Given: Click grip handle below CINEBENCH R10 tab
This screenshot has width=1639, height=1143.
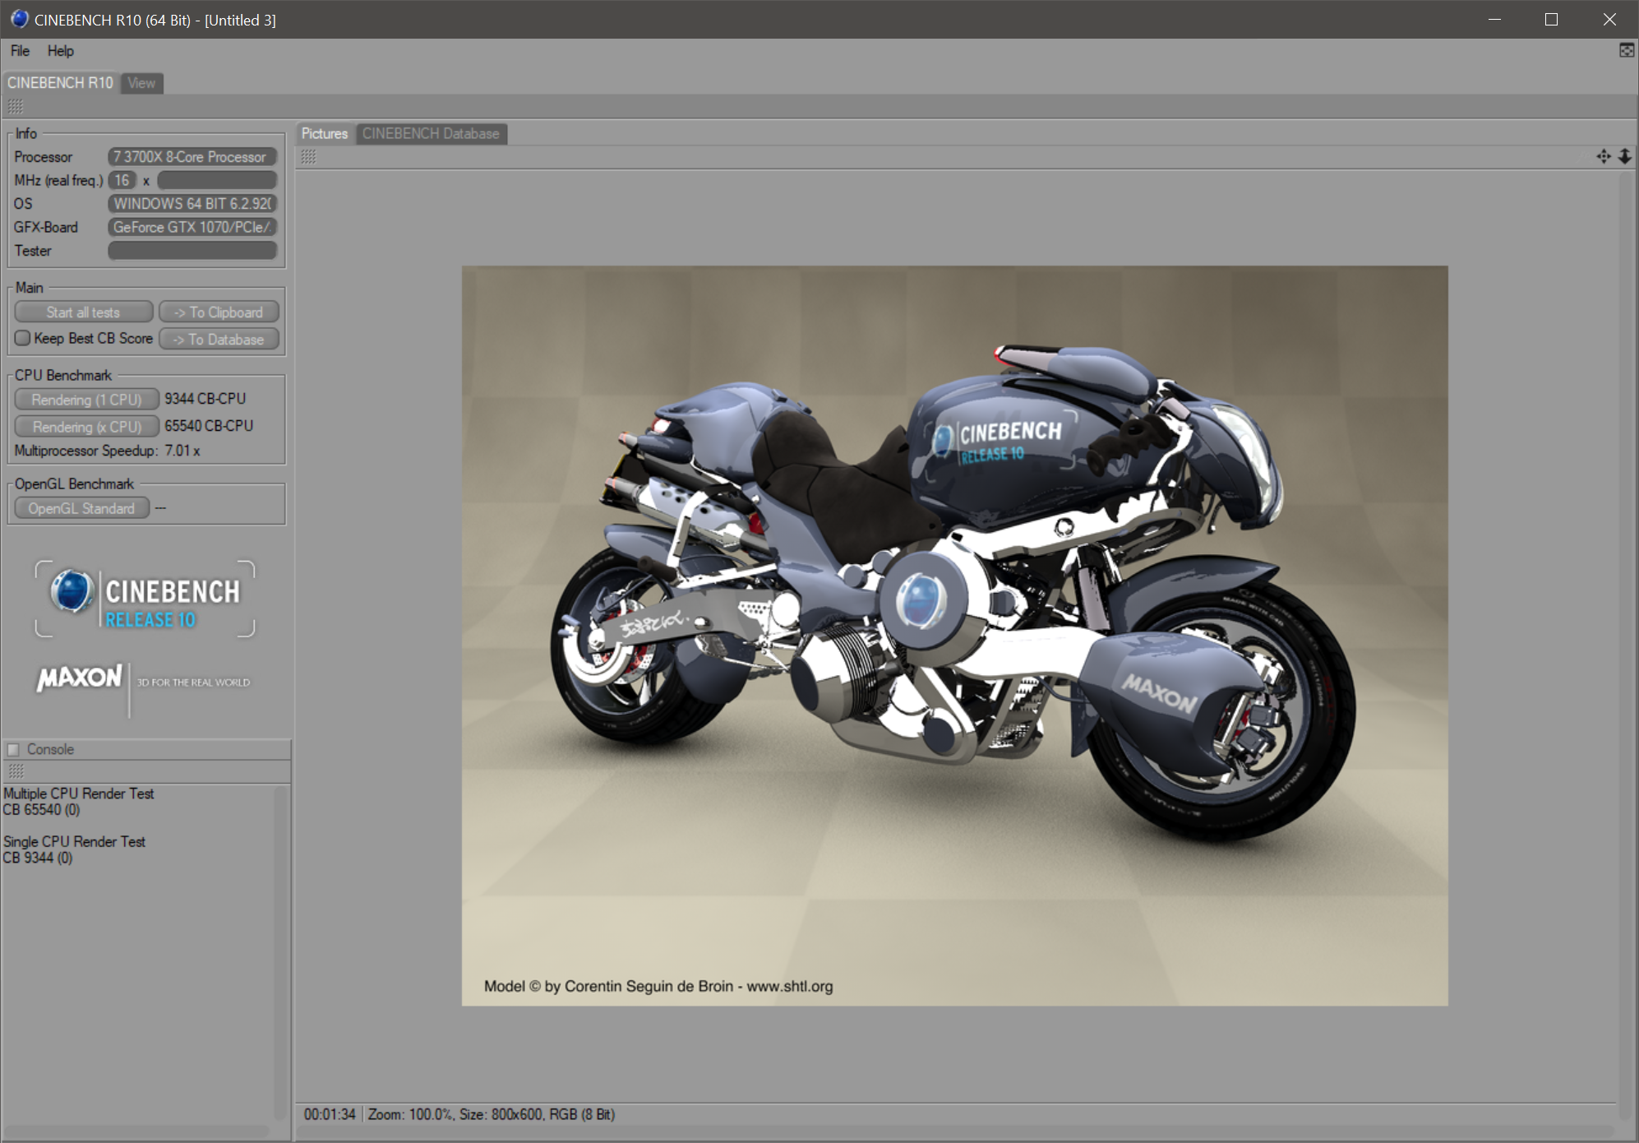Looking at the screenshot, I should click(15, 106).
